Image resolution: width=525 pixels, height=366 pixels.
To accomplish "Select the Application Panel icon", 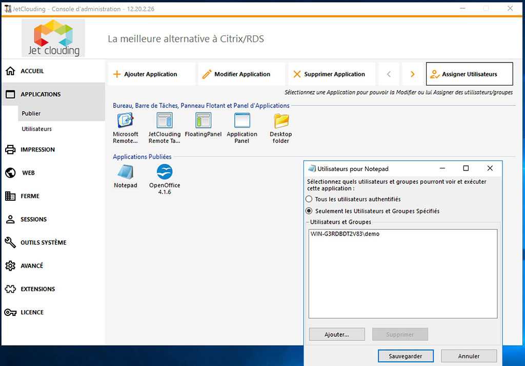I will click(x=242, y=121).
